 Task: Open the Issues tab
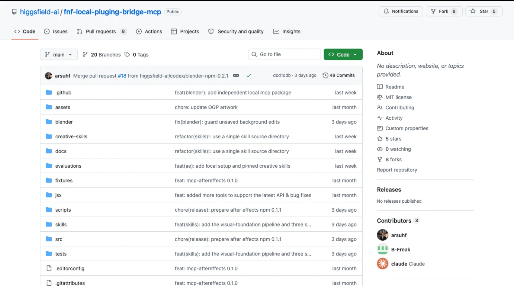pyautogui.click(x=56, y=32)
